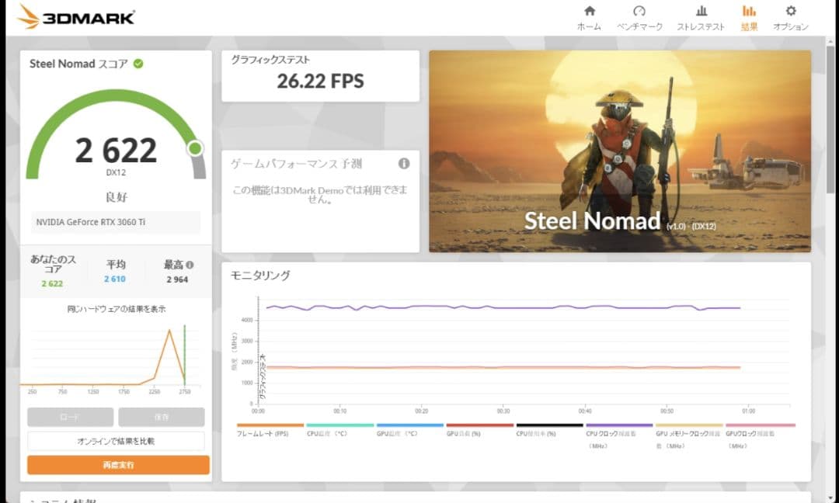839x503 pixels.
Task: Open オンラインで結果を比較 comparison
Action: coord(117,441)
